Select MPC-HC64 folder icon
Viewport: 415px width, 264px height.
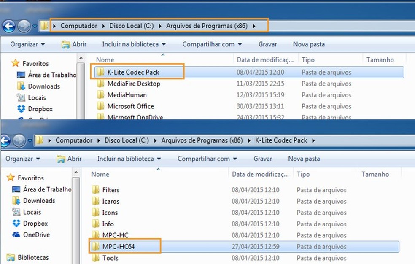[95, 247]
